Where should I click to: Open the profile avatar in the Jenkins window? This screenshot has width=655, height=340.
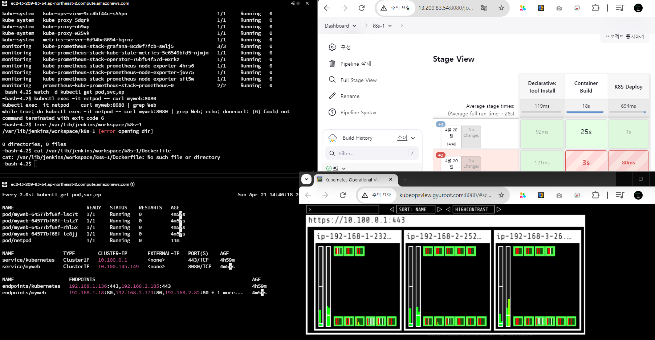pos(638,8)
